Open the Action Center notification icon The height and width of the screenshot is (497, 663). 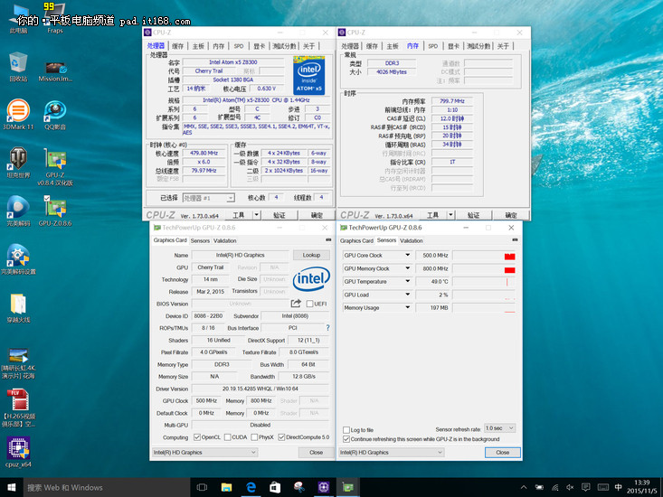[585, 487]
